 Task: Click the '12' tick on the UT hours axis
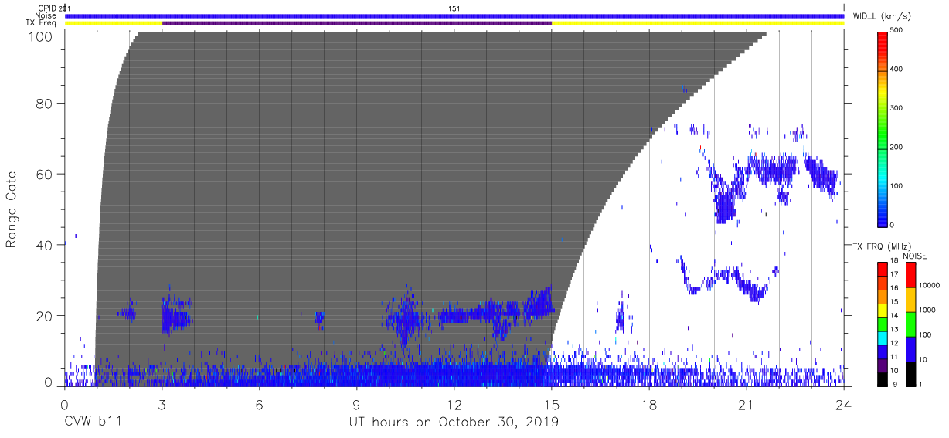(454, 404)
